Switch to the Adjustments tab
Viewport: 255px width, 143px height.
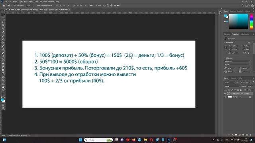245,34
